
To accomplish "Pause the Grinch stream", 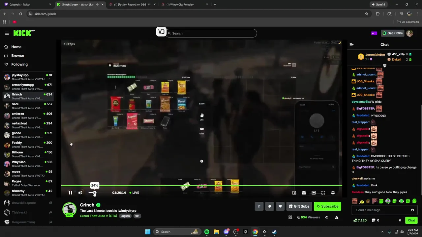I will pos(70,193).
